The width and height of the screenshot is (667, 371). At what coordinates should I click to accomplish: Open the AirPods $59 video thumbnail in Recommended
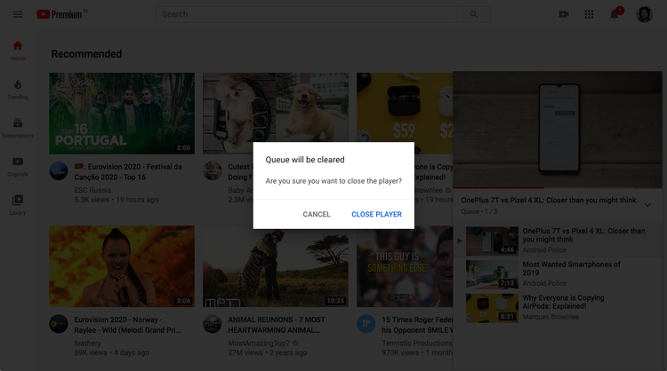coord(405,107)
